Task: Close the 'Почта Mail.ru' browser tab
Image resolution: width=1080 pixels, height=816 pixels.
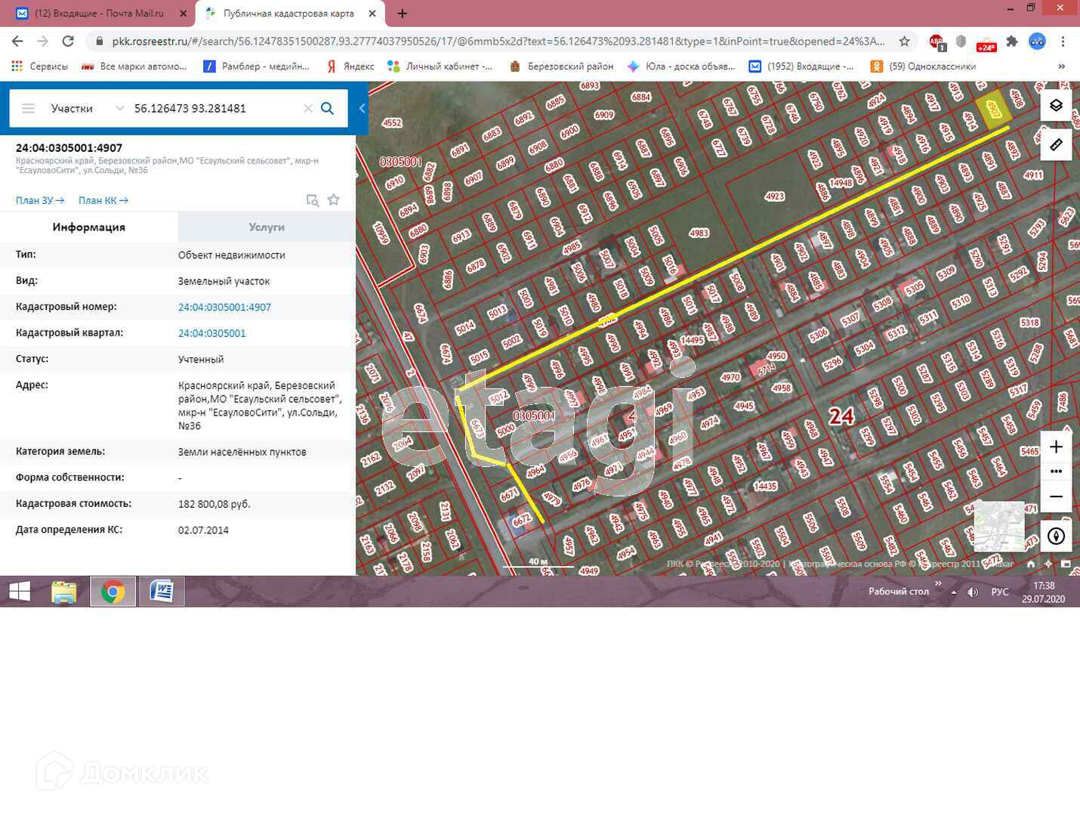Action: tap(182, 14)
